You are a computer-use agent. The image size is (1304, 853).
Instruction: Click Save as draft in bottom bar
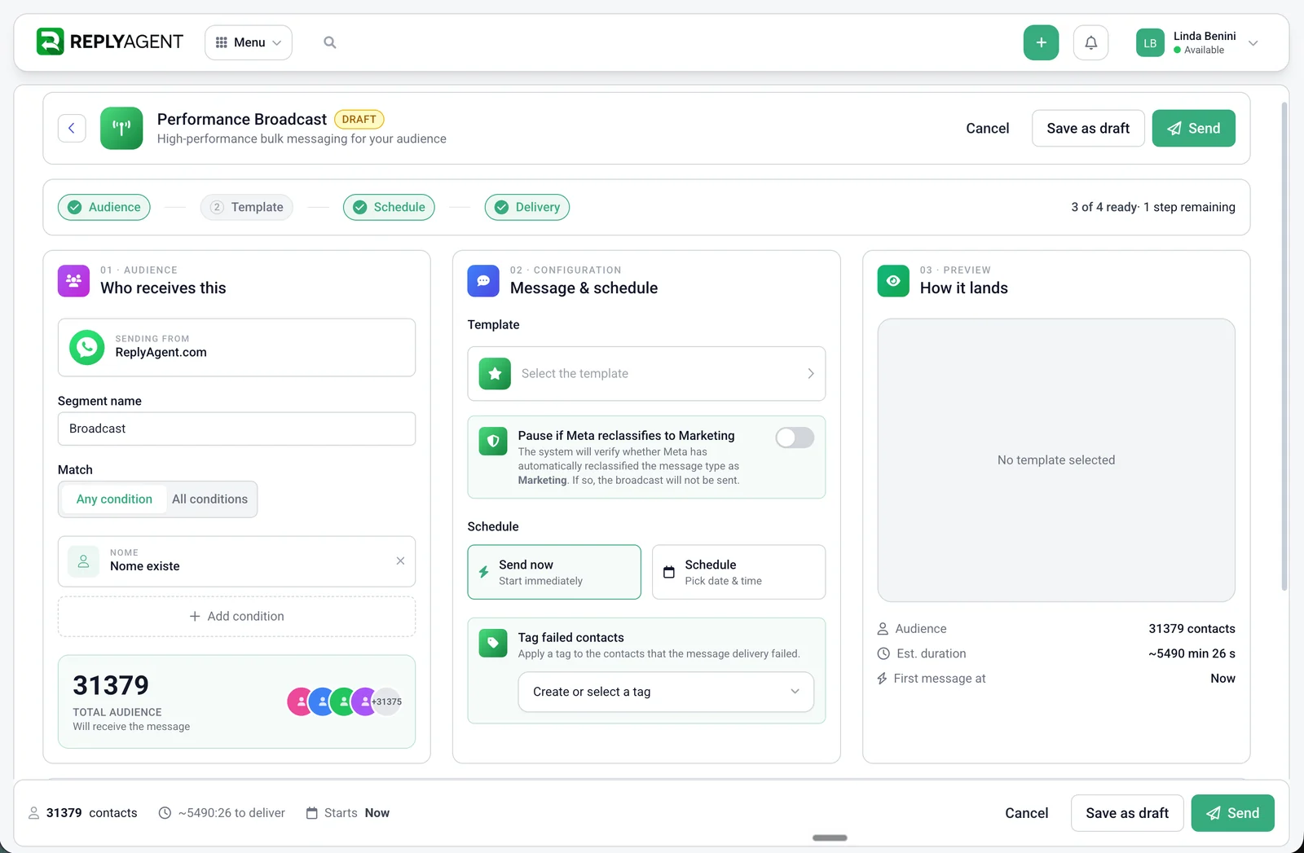(x=1127, y=813)
